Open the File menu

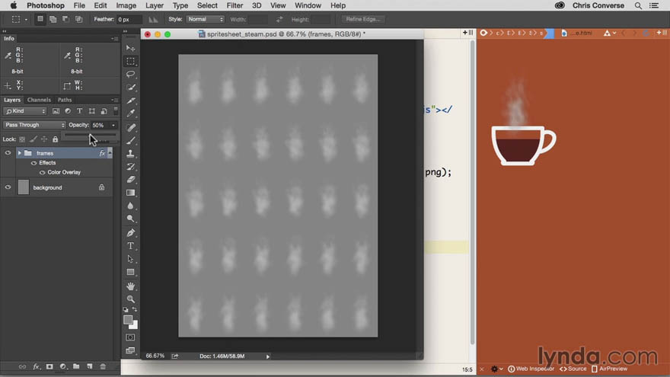pos(79,5)
